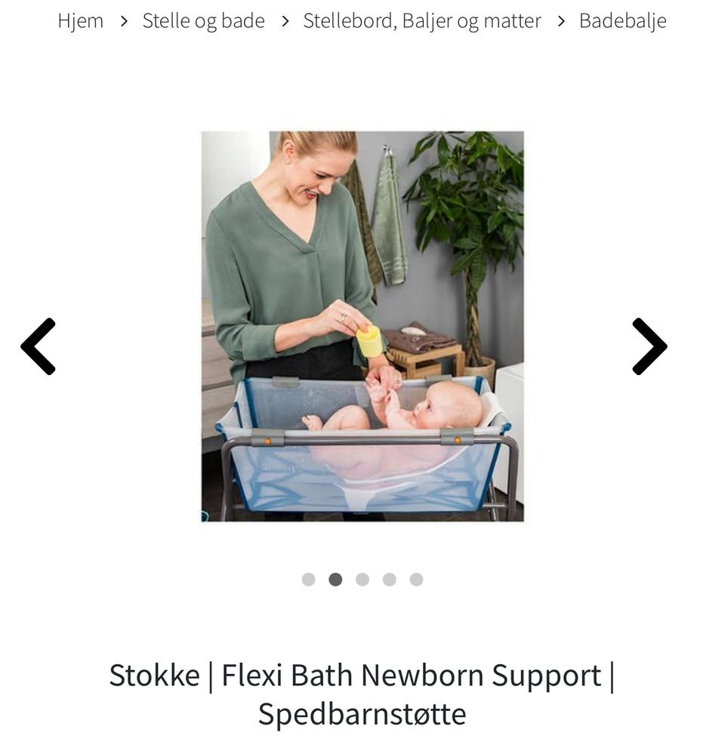The image size is (725, 748).
Task: Open Hjem breadcrumb link
Action: point(80,21)
